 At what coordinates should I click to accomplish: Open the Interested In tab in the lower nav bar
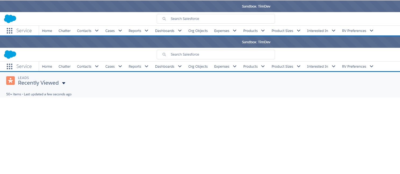317,66
